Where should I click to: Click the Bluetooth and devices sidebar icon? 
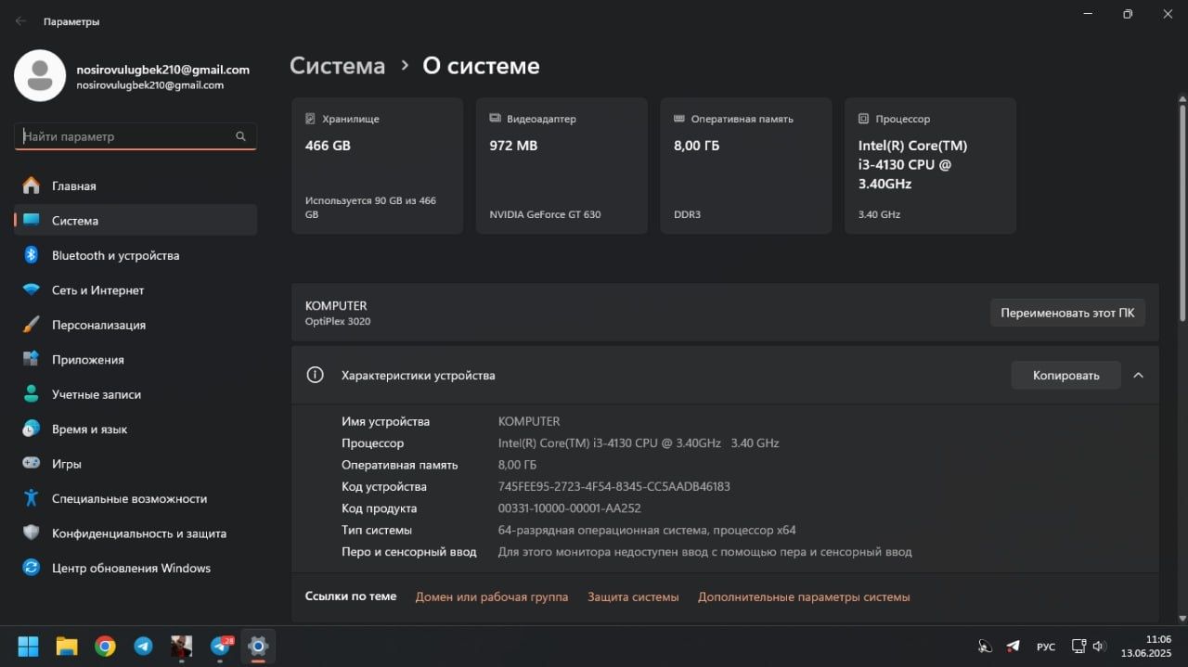[x=32, y=255]
